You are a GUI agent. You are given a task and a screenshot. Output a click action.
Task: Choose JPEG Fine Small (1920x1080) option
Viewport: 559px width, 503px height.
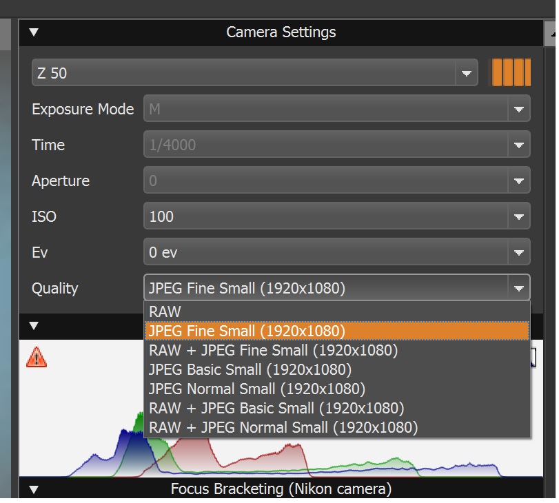[x=337, y=331]
